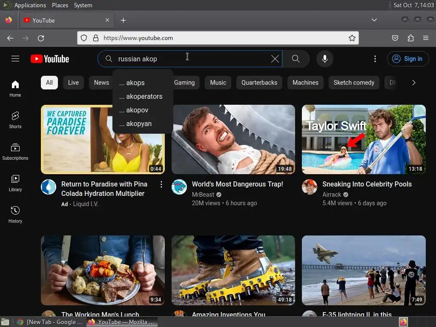Open History in the sidebar
Screen dimensions: 436x327
(15, 215)
